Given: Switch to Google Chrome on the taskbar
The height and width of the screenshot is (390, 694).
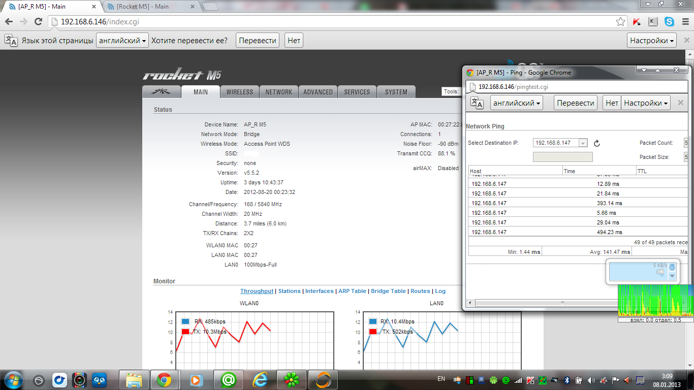Looking at the screenshot, I should click(x=164, y=379).
